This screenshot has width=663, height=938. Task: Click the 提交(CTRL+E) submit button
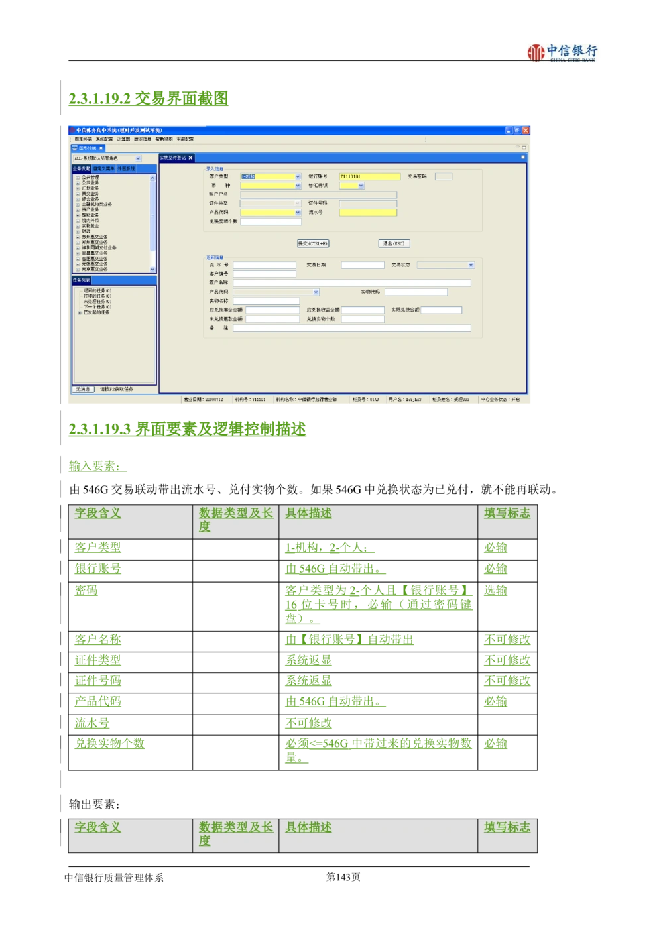(x=313, y=243)
